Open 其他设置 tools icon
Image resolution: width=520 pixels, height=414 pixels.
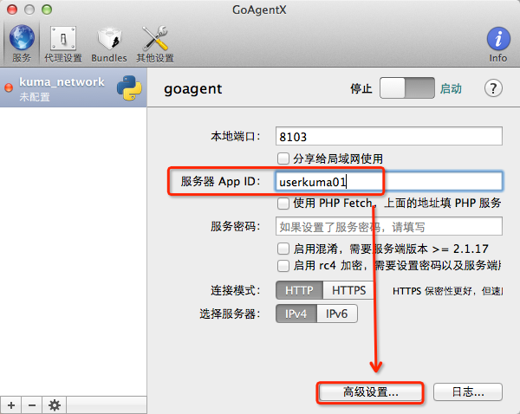pos(154,39)
